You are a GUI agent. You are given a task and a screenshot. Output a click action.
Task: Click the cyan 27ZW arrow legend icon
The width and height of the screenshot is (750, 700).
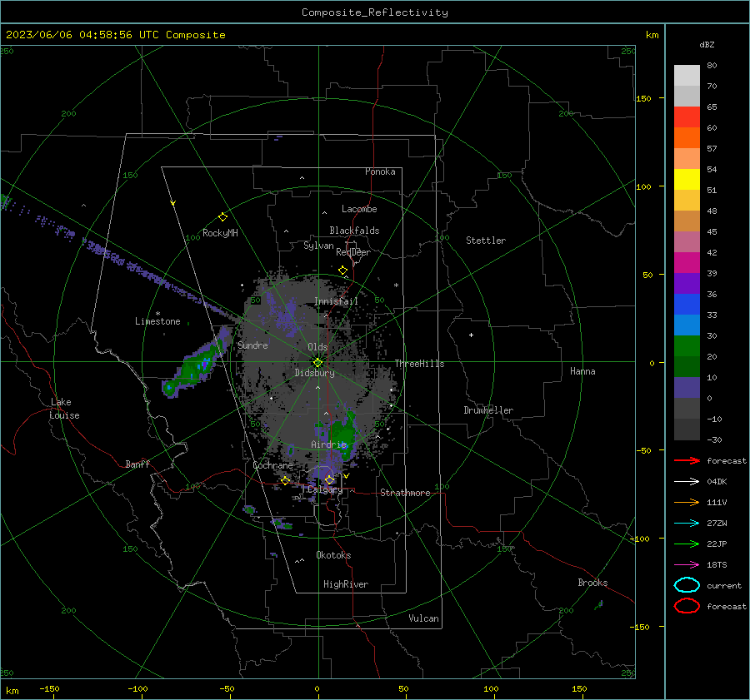687,524
